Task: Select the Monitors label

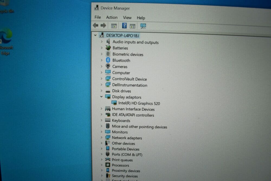Action: [120, 132]
